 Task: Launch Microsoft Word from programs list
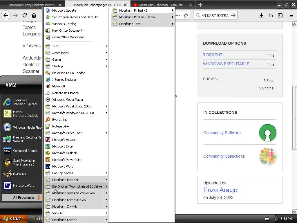tap(76, 166)
